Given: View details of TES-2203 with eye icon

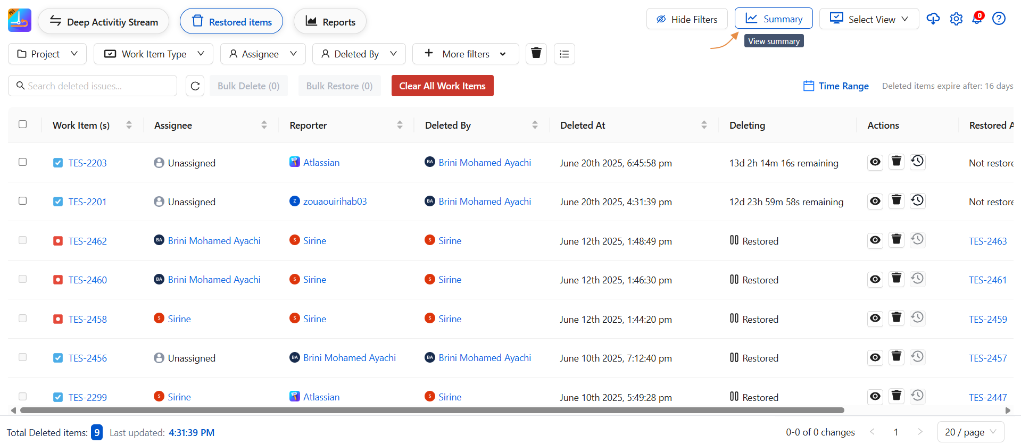Looking at the screenshot, I should pyautogui.click(x=875, y=162).
